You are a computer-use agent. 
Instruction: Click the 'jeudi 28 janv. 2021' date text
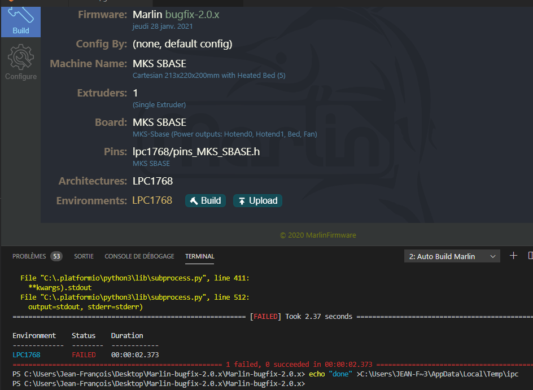pos(163,27)
